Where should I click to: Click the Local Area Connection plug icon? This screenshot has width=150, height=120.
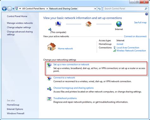click(115, 47)
